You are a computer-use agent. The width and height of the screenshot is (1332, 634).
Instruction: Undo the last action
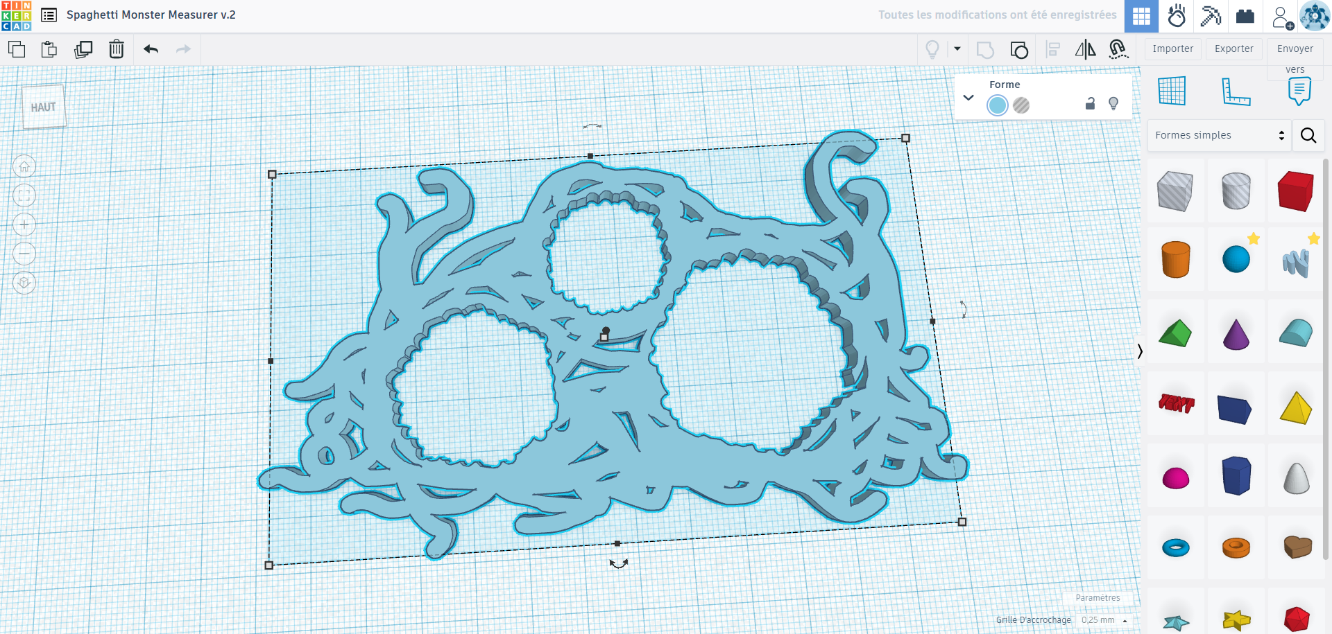pos(151,49)
